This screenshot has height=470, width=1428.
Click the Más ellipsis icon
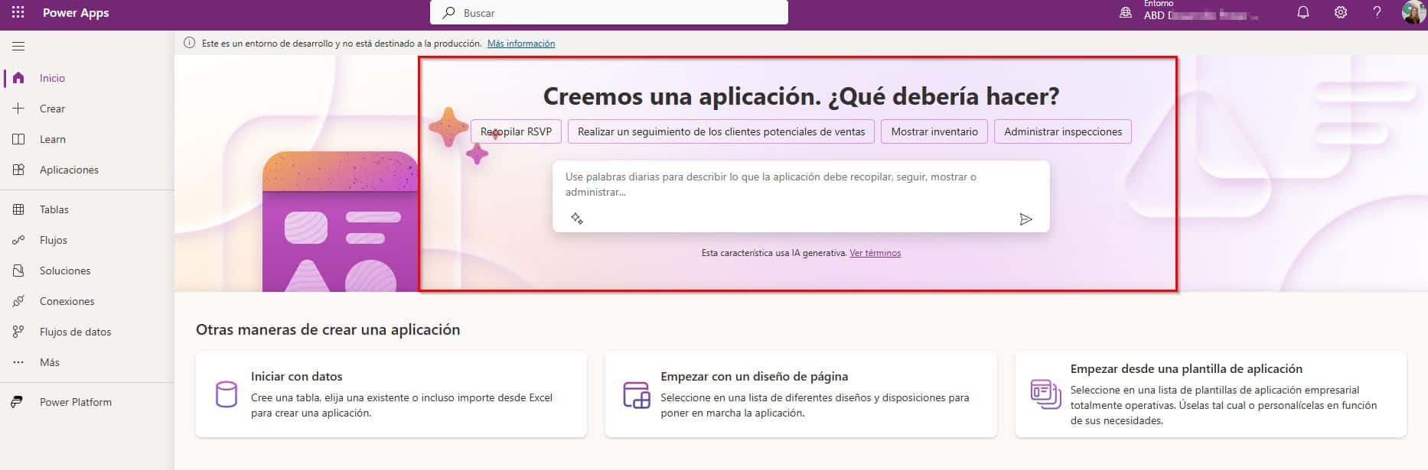coord(18,362)
